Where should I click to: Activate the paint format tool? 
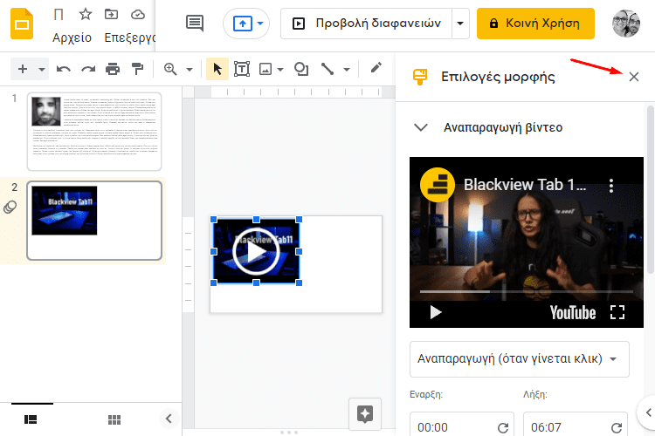click(137, 69)
